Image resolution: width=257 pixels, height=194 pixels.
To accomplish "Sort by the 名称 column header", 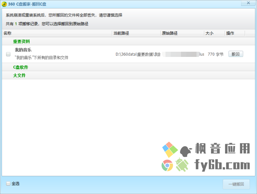I will [x=57, y=33].
